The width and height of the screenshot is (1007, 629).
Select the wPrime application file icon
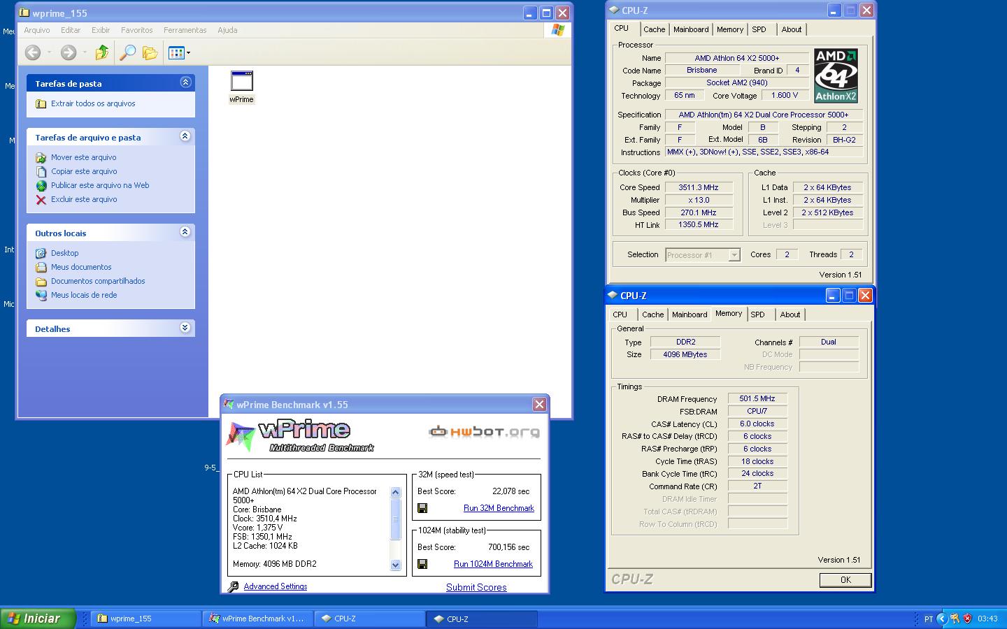pos(241,81)
